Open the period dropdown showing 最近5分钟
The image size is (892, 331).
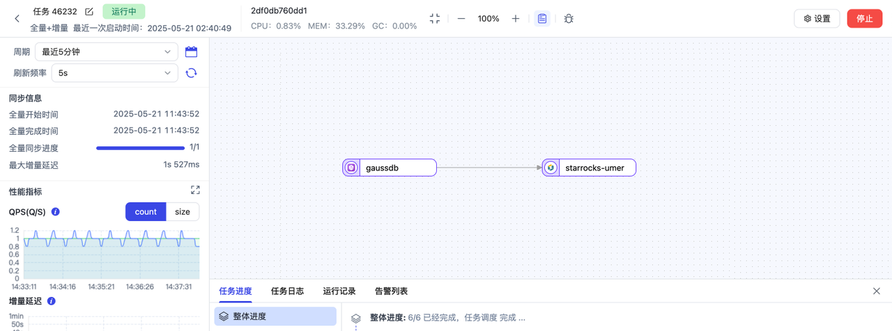coord(107,51)
